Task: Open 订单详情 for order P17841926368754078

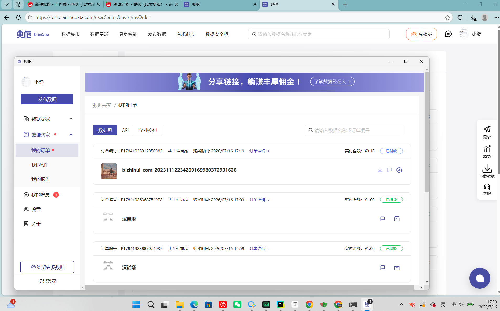Action: pyautogui.click(x=259, y=200)
